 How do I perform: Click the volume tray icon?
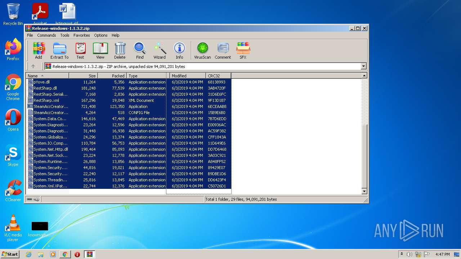pyautogui.click(x=409, y=254)
